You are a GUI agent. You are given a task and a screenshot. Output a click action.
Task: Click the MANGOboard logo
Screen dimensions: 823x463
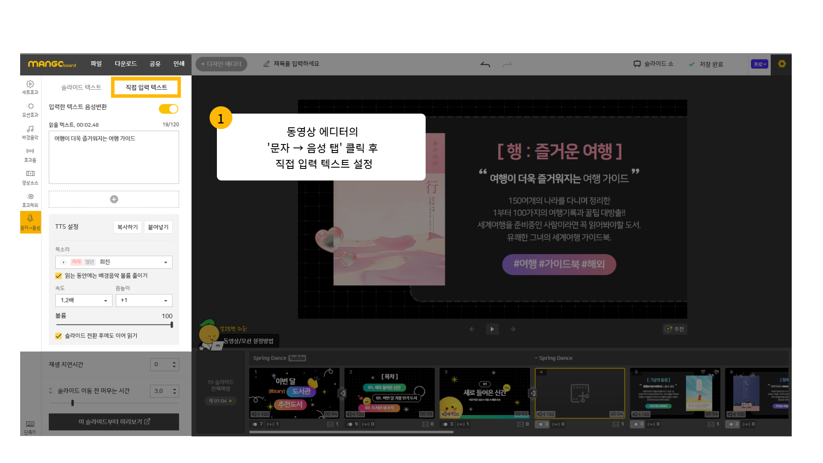[x=52, y=64]
